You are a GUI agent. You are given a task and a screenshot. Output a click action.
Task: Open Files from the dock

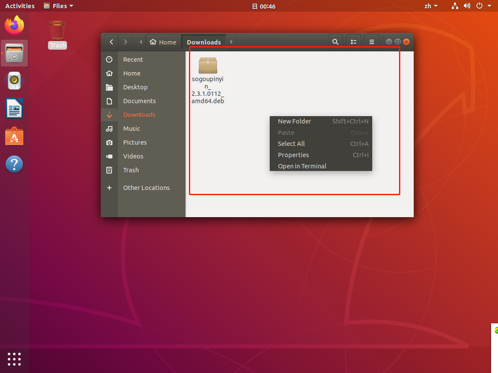pyautogui.click(x=14, y=53)
